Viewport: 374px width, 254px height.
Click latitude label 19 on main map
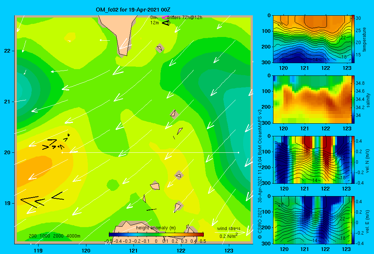(7, 203)
